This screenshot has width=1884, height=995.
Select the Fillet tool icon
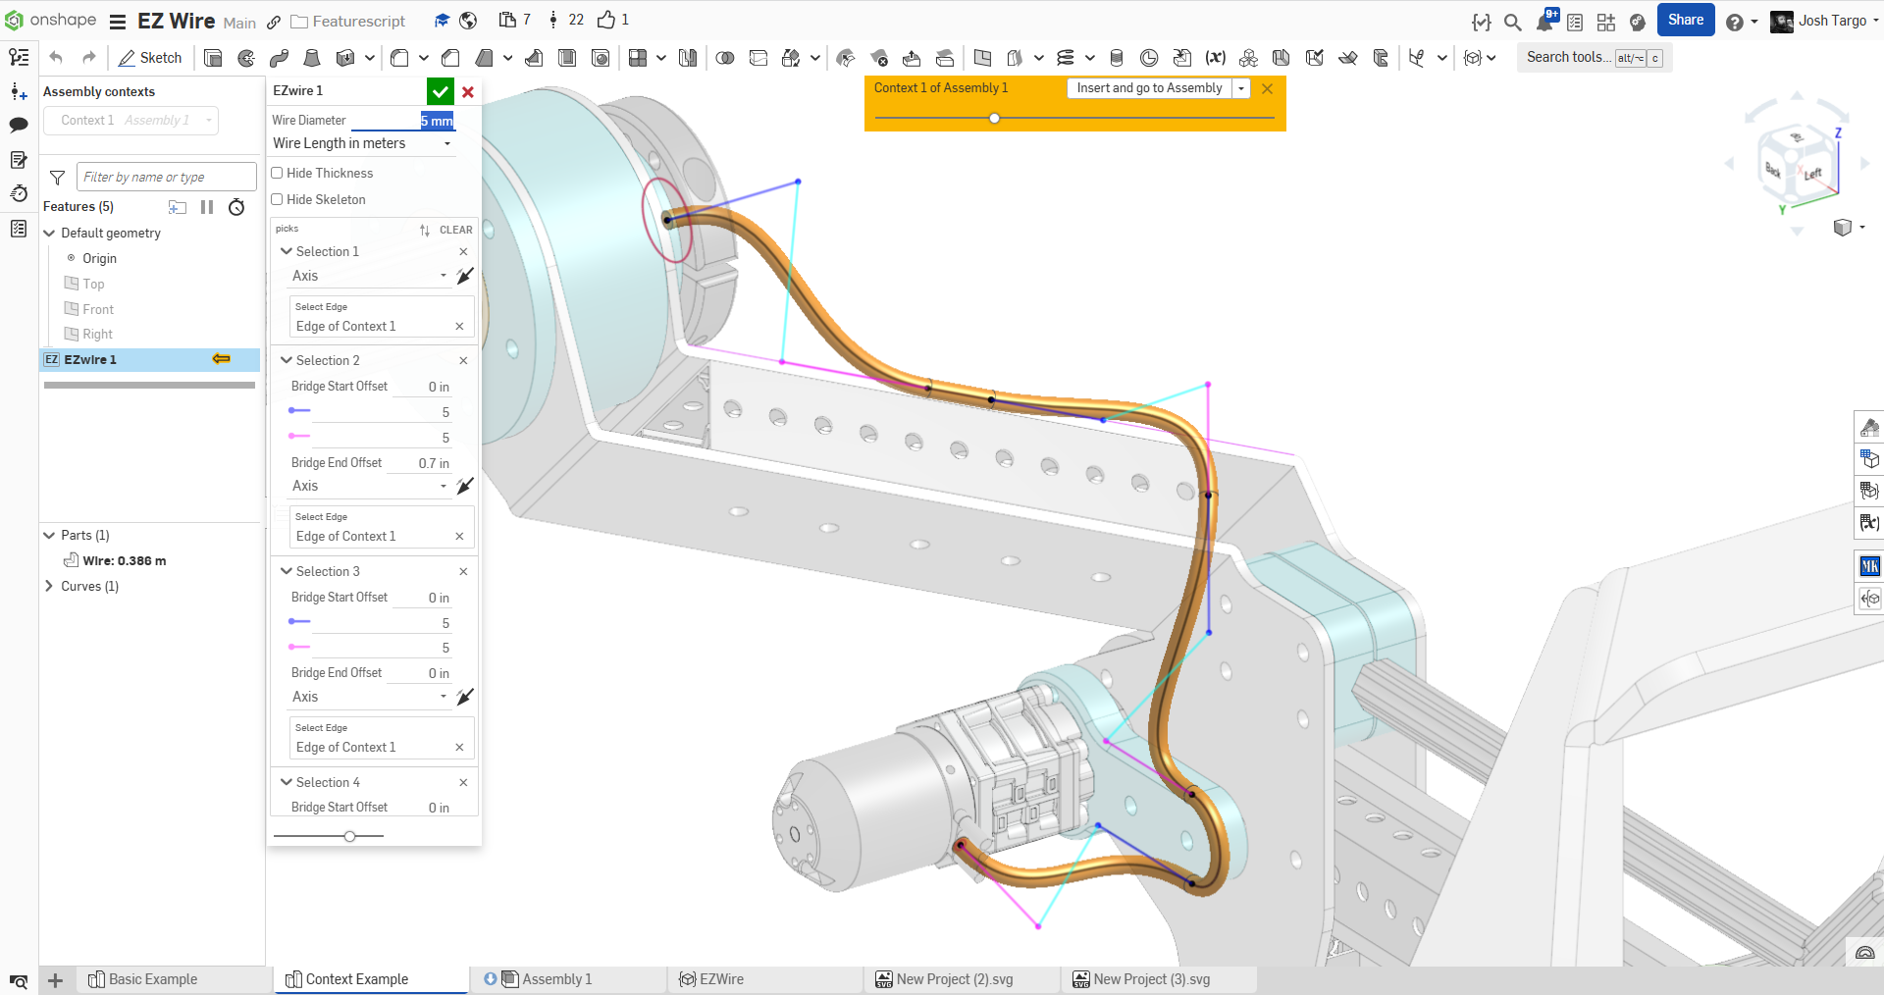click(x=399, y=58)
